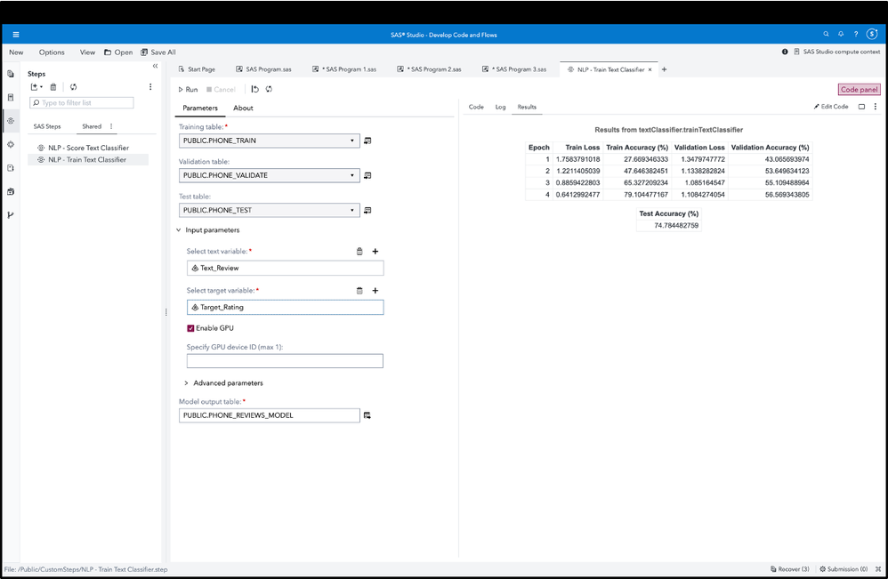Click the Text_Review variable field
888x579 pixels.
(285, 268)
